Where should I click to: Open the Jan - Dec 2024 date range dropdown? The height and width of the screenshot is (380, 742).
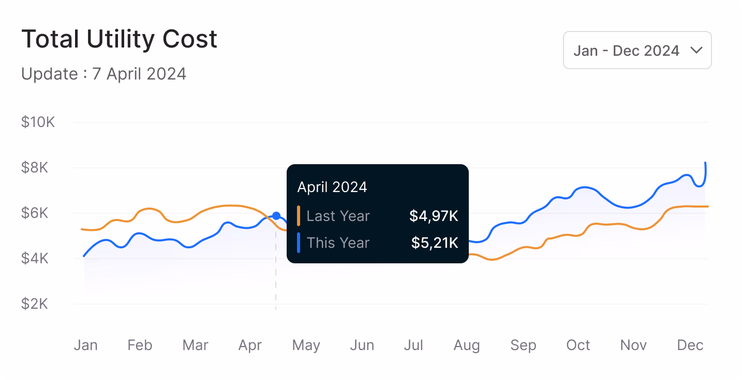pos(637,50)
